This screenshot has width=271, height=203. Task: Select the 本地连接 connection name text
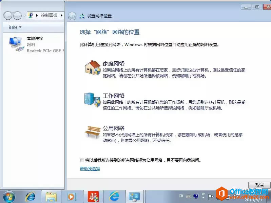[x=35, y=39]
